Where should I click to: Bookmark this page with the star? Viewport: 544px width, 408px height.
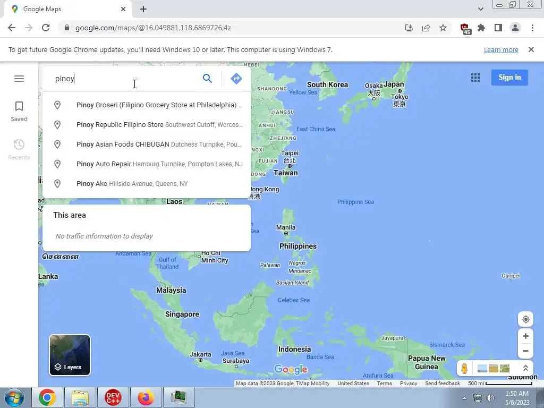tap(443, 28)
